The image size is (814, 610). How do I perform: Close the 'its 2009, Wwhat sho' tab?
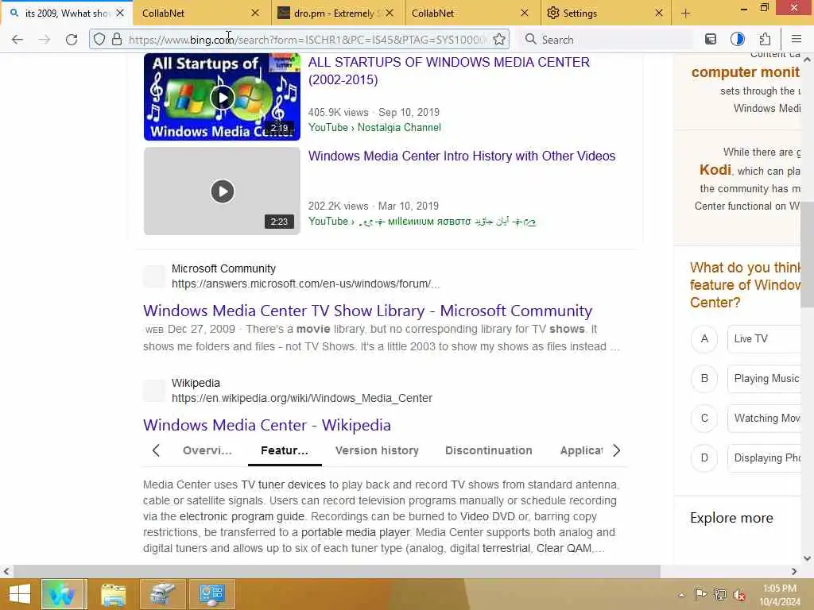(120, 13)
